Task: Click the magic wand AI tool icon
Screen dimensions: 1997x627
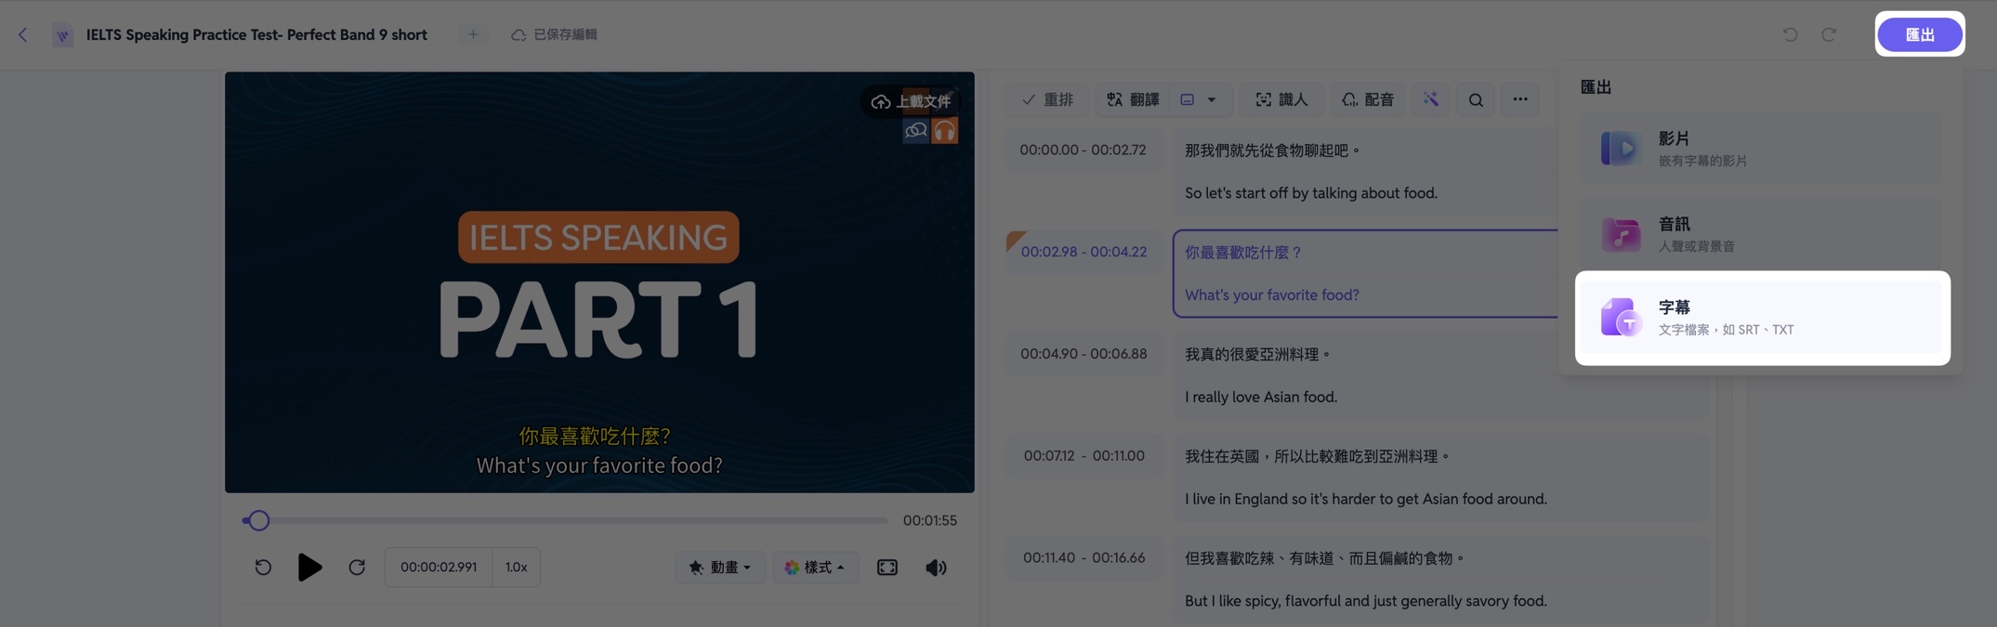Action: (x=1430, y=99)
